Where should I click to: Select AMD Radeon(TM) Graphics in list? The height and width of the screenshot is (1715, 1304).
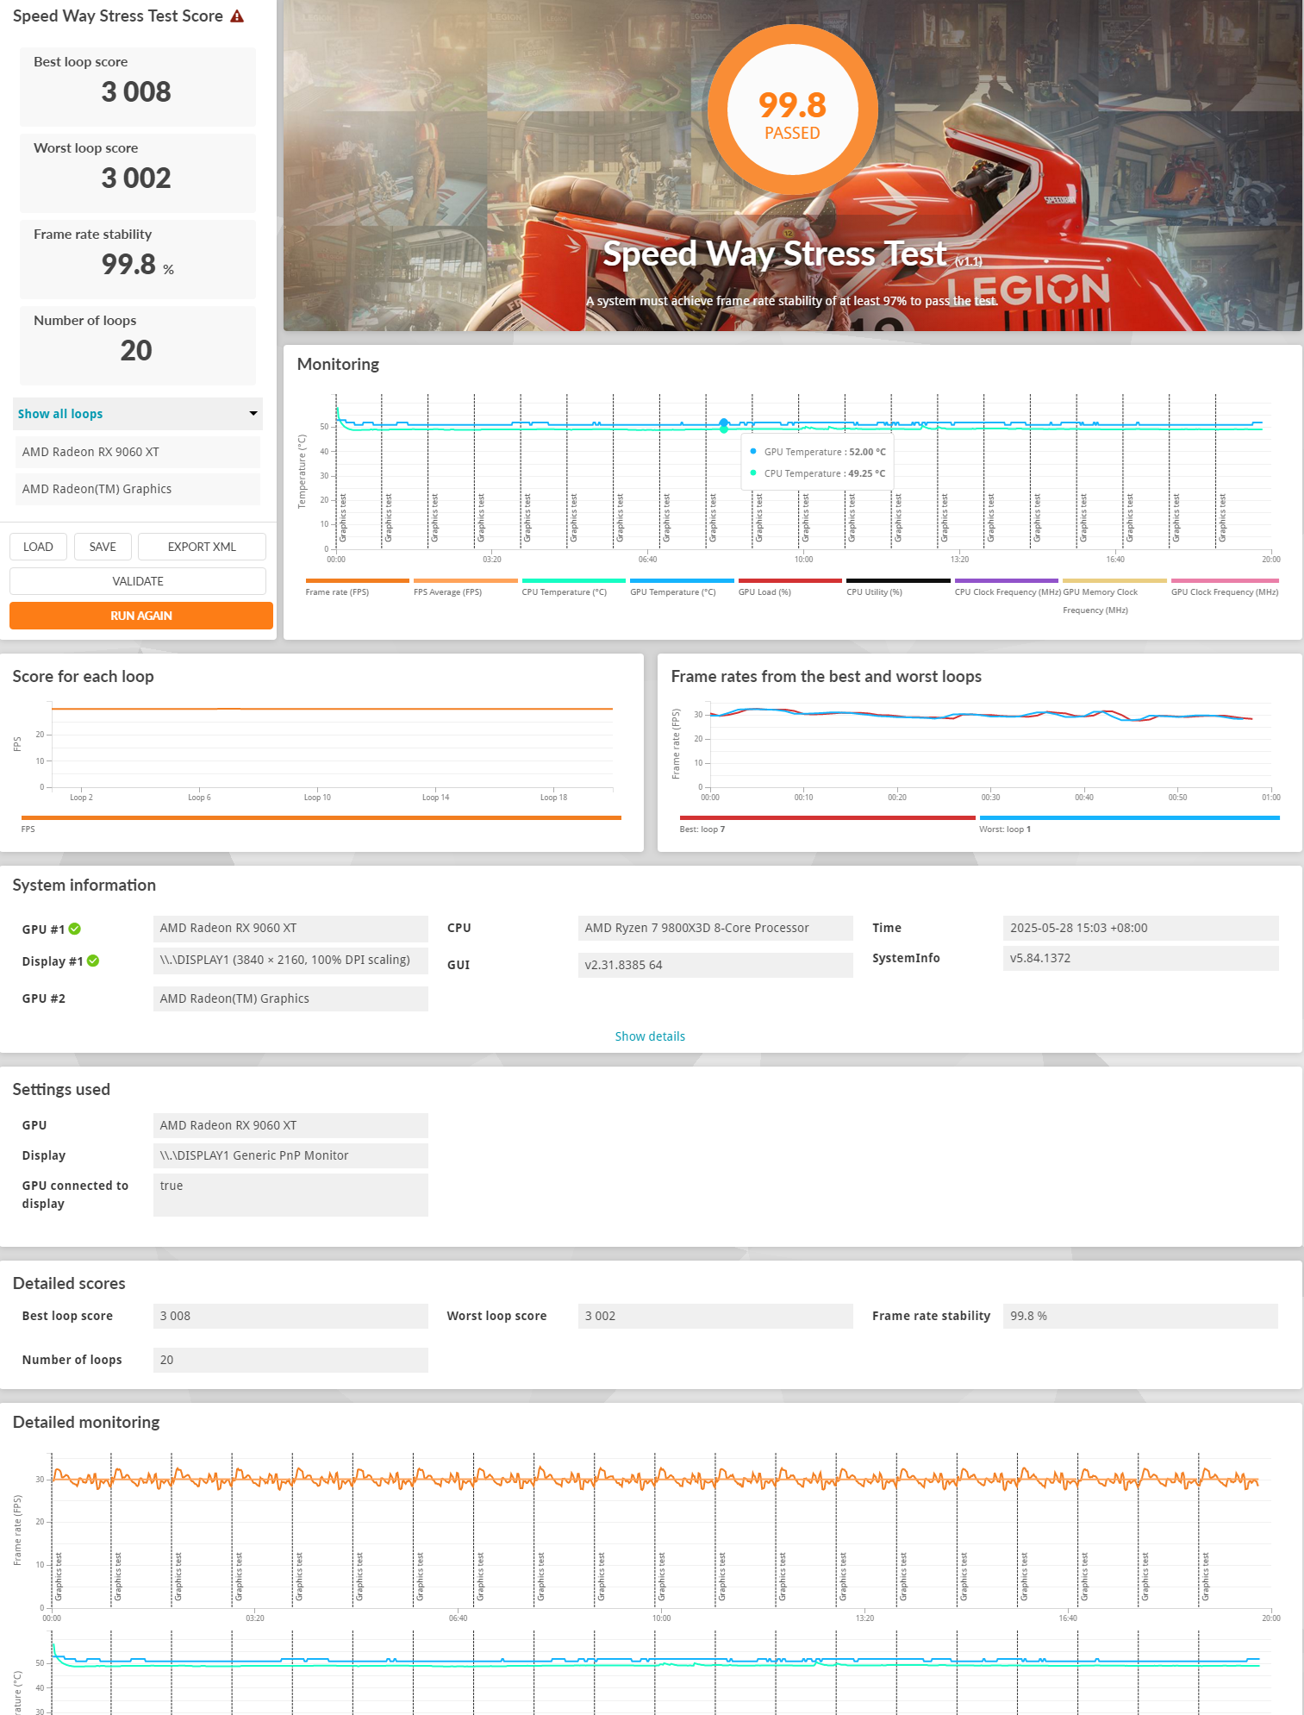pos(138,489)
